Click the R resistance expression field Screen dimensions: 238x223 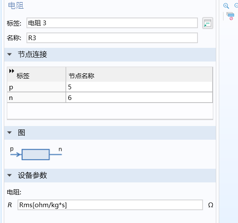point(110,205)
